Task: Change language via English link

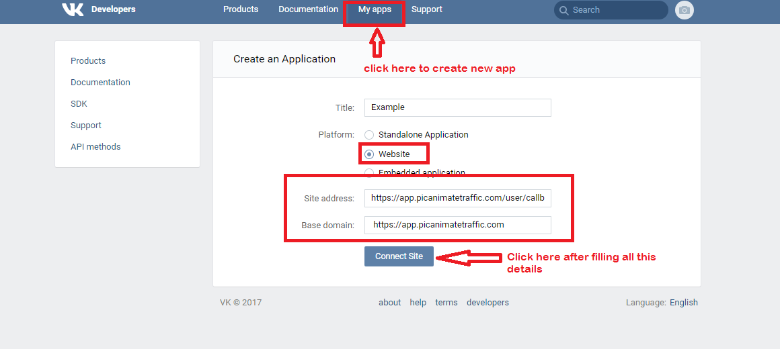Action: pyautogui.click(x=683, y=302)
